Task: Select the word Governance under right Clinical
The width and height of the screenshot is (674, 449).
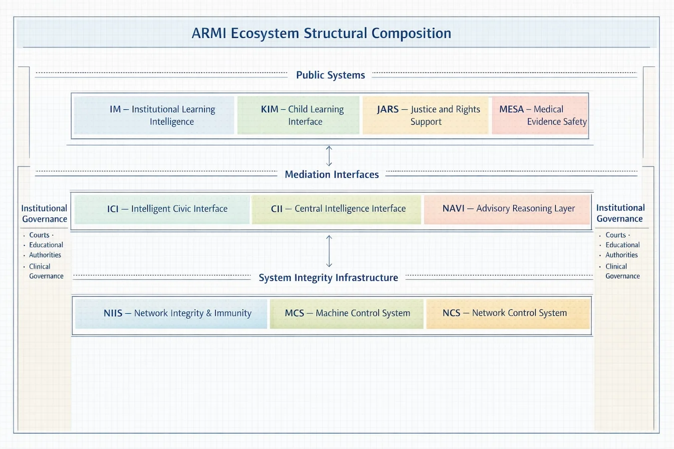Action: pos(623,276)
